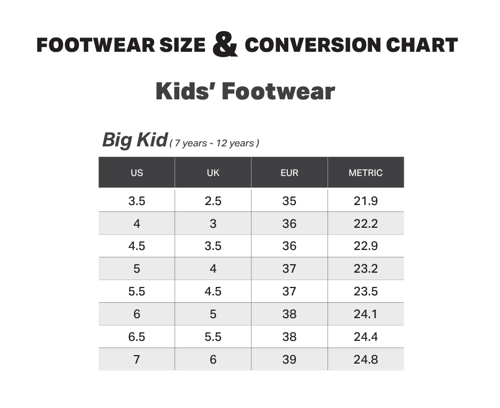The image size is (500, 408).
Task: Click the metric value 24.4
Action: pyautogui.click(x=366, y=337)
